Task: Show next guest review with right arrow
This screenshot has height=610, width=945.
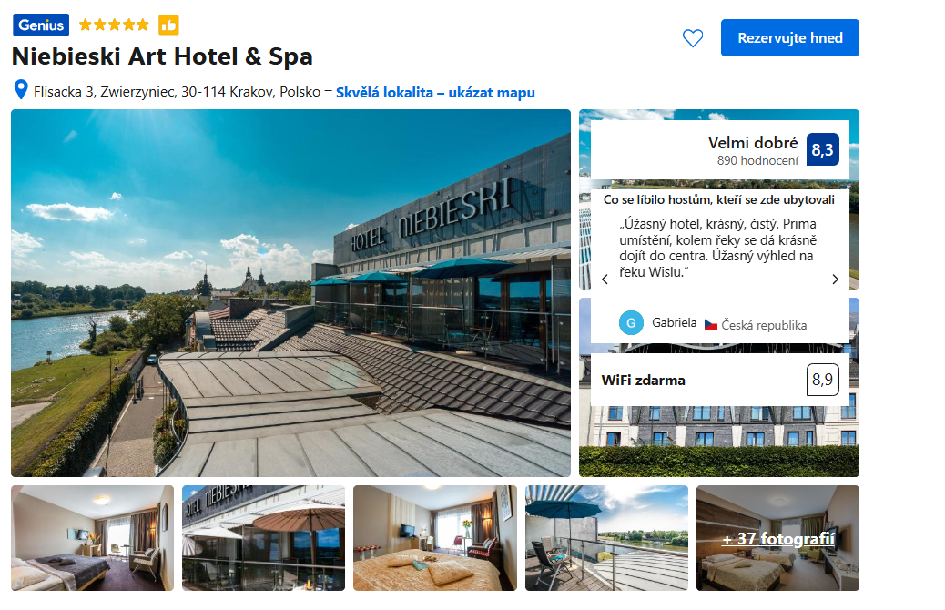Action: (836, 280)
